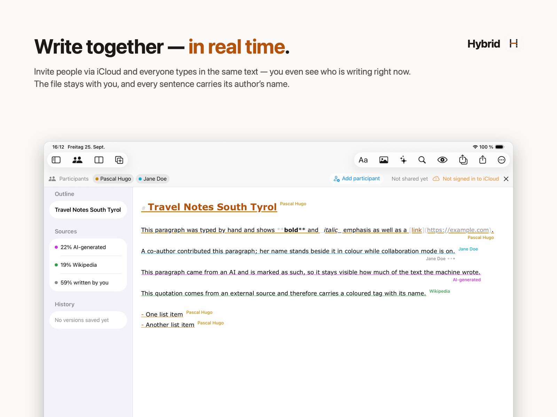Insert an image with the picture icon

[x=384, y=160]
